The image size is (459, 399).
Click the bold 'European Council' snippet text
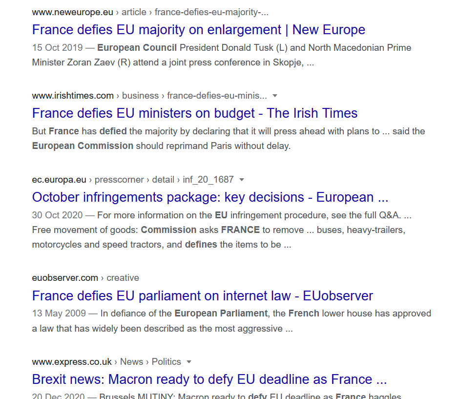click(x=137, y=48)
